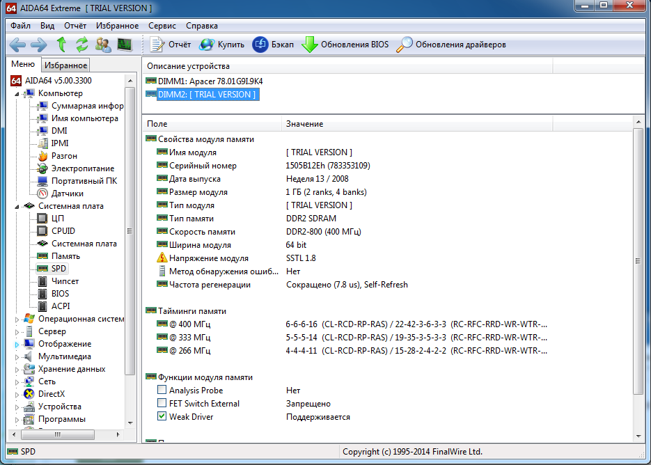This screenshot has height=465, width=651.
Task: Collapse the Компьютер tree node
Action: (17, 93)
